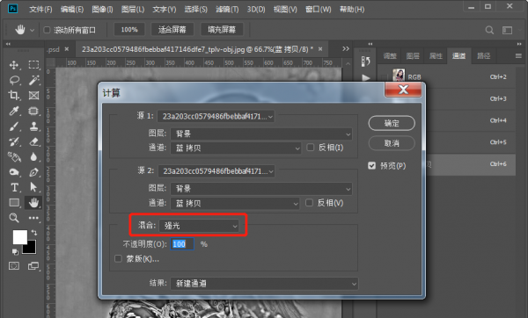Select the Move tool
Screen dimensions: 528x318
pos(14,64)
